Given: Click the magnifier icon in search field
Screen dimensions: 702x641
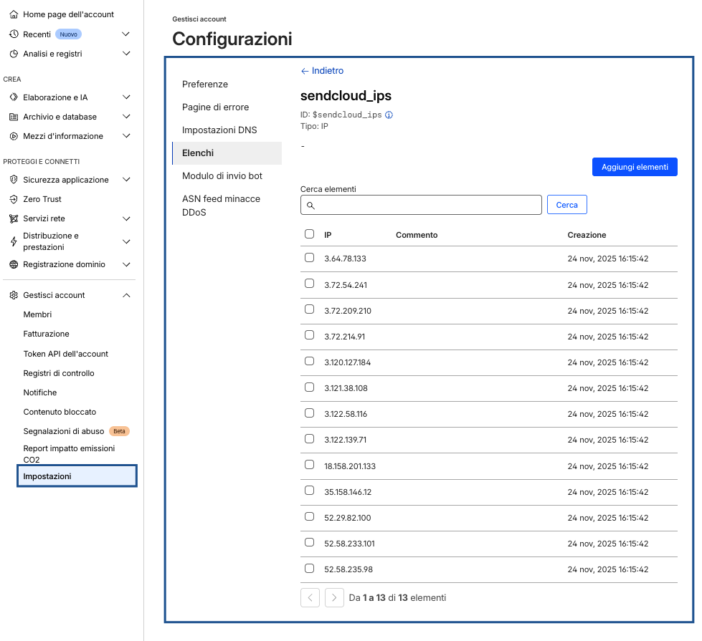Looking at the screenshot, I should [310, 206].
